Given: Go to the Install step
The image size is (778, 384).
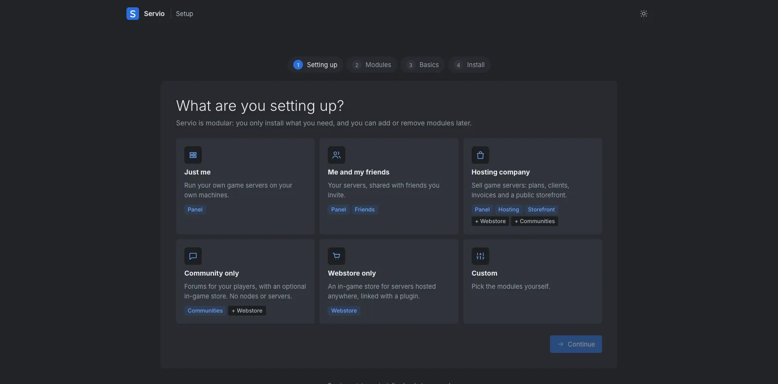Looking at the screenshot, I should pyautogui.click(x=469, y=65).
